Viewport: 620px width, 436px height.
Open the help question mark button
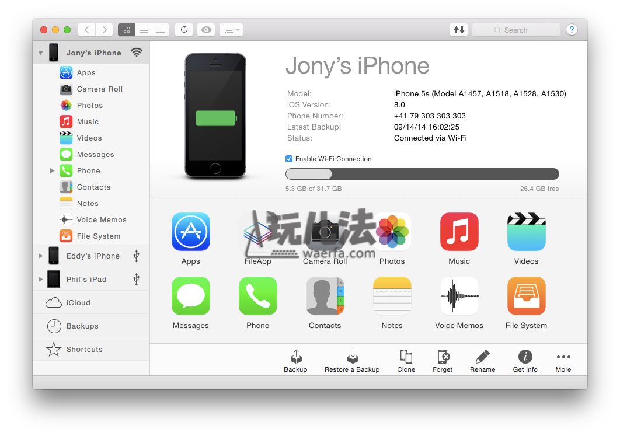[572, 30]
